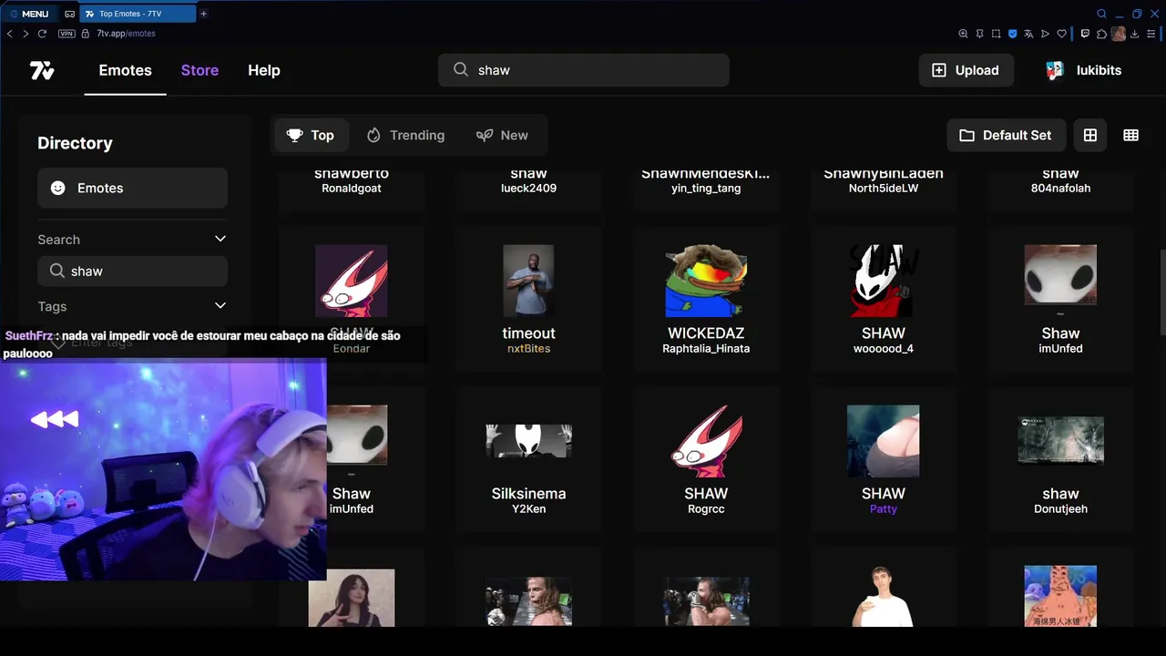Click the address bar padlock icon
This screenshot has height=656, width=1166.
point(86,34)
